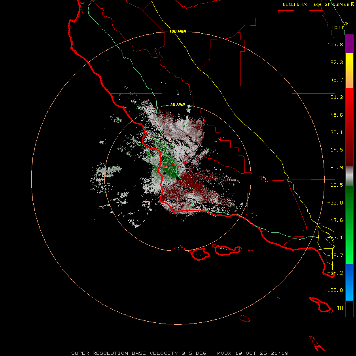
Task: Click the 50 NMI range ring label
Action: click(178, 105)
